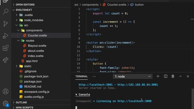This screenshot has width=194, height=109.
Task: Open the Explorer view icon
Action: [5, 1]
